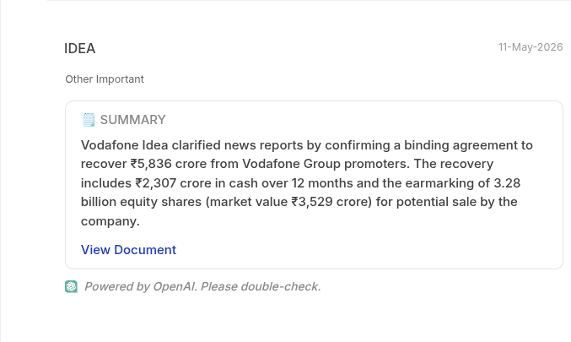The height and width of the screenshot is (342, 571).
Task: Click the notepad icon beside SUMMARY
Action: click(x=89, y=120)
